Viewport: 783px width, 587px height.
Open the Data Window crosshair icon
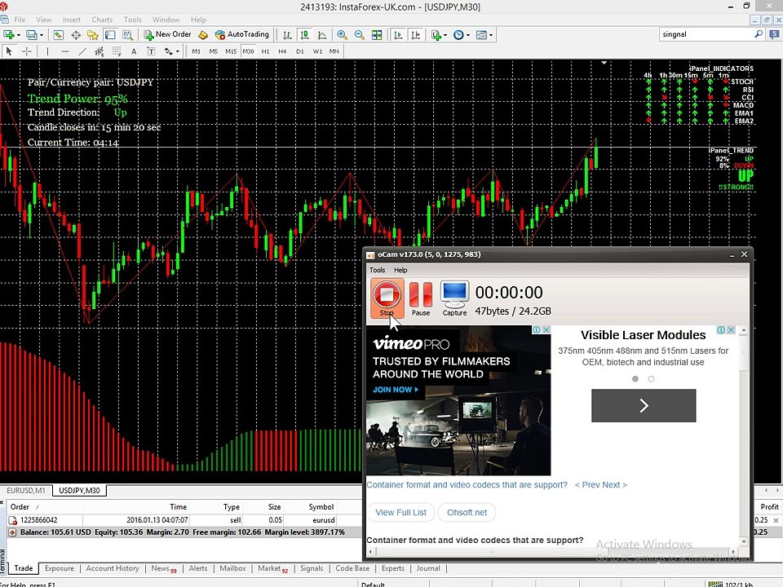point(76,34)
